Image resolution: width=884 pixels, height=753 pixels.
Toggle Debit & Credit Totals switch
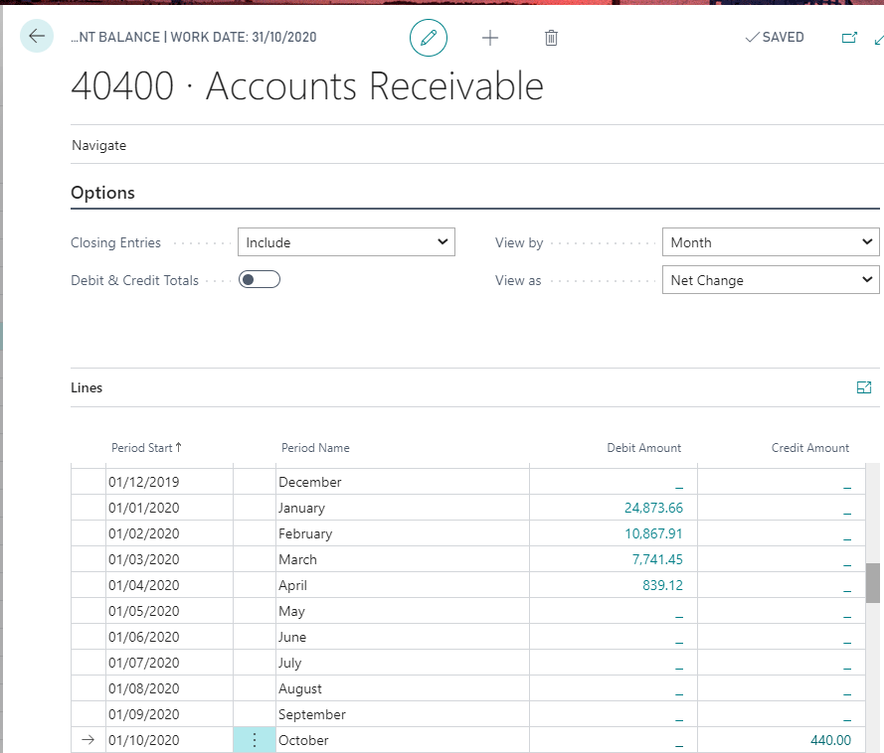(x=260, y=280)
